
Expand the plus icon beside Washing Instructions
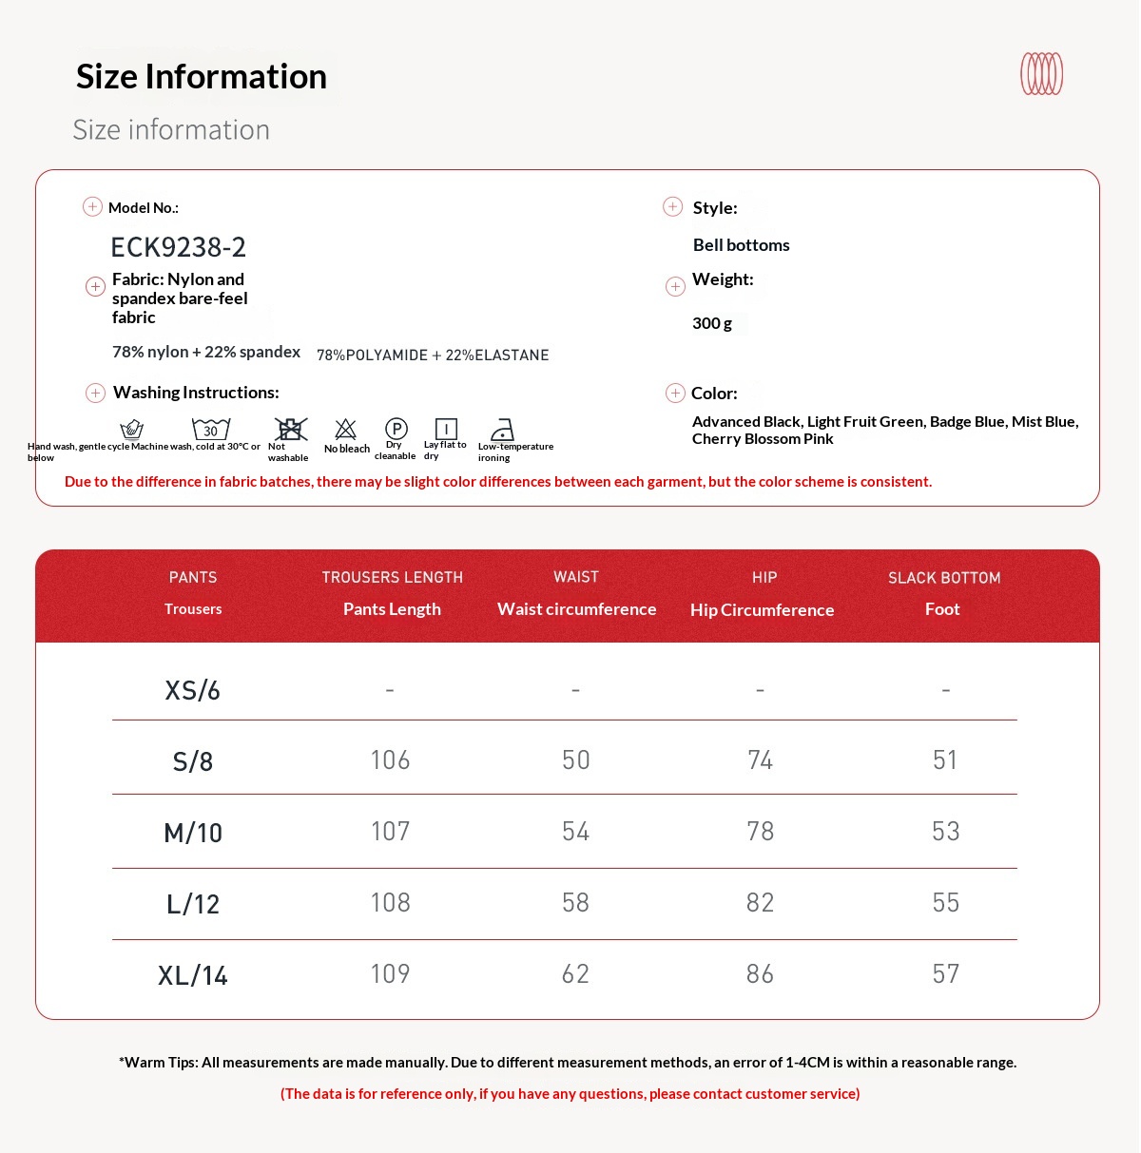[x=95, y=393]
